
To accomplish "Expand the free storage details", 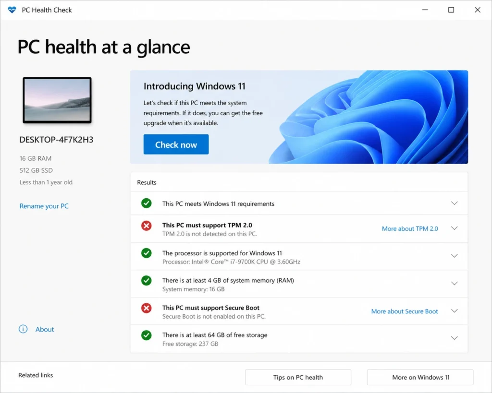I will pyautogui.click(x=455, y=338).
